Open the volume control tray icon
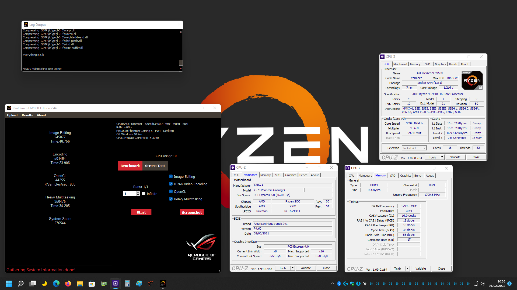The image size is (517, 290). pyautogui.click(x=482, y=284)
